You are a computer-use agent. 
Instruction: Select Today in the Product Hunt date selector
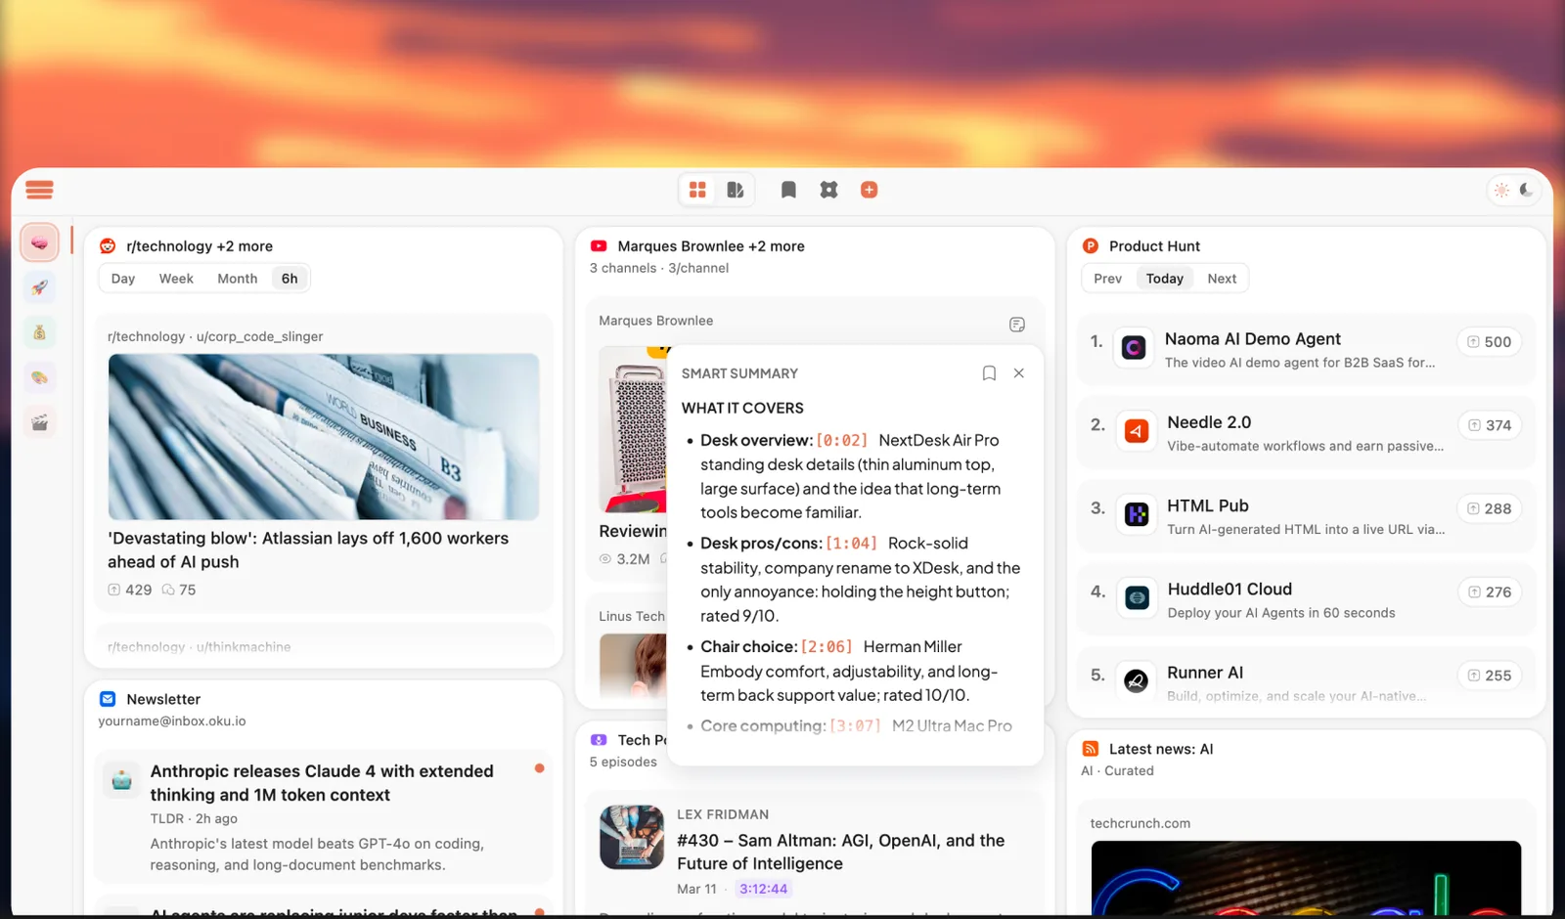1164,278
